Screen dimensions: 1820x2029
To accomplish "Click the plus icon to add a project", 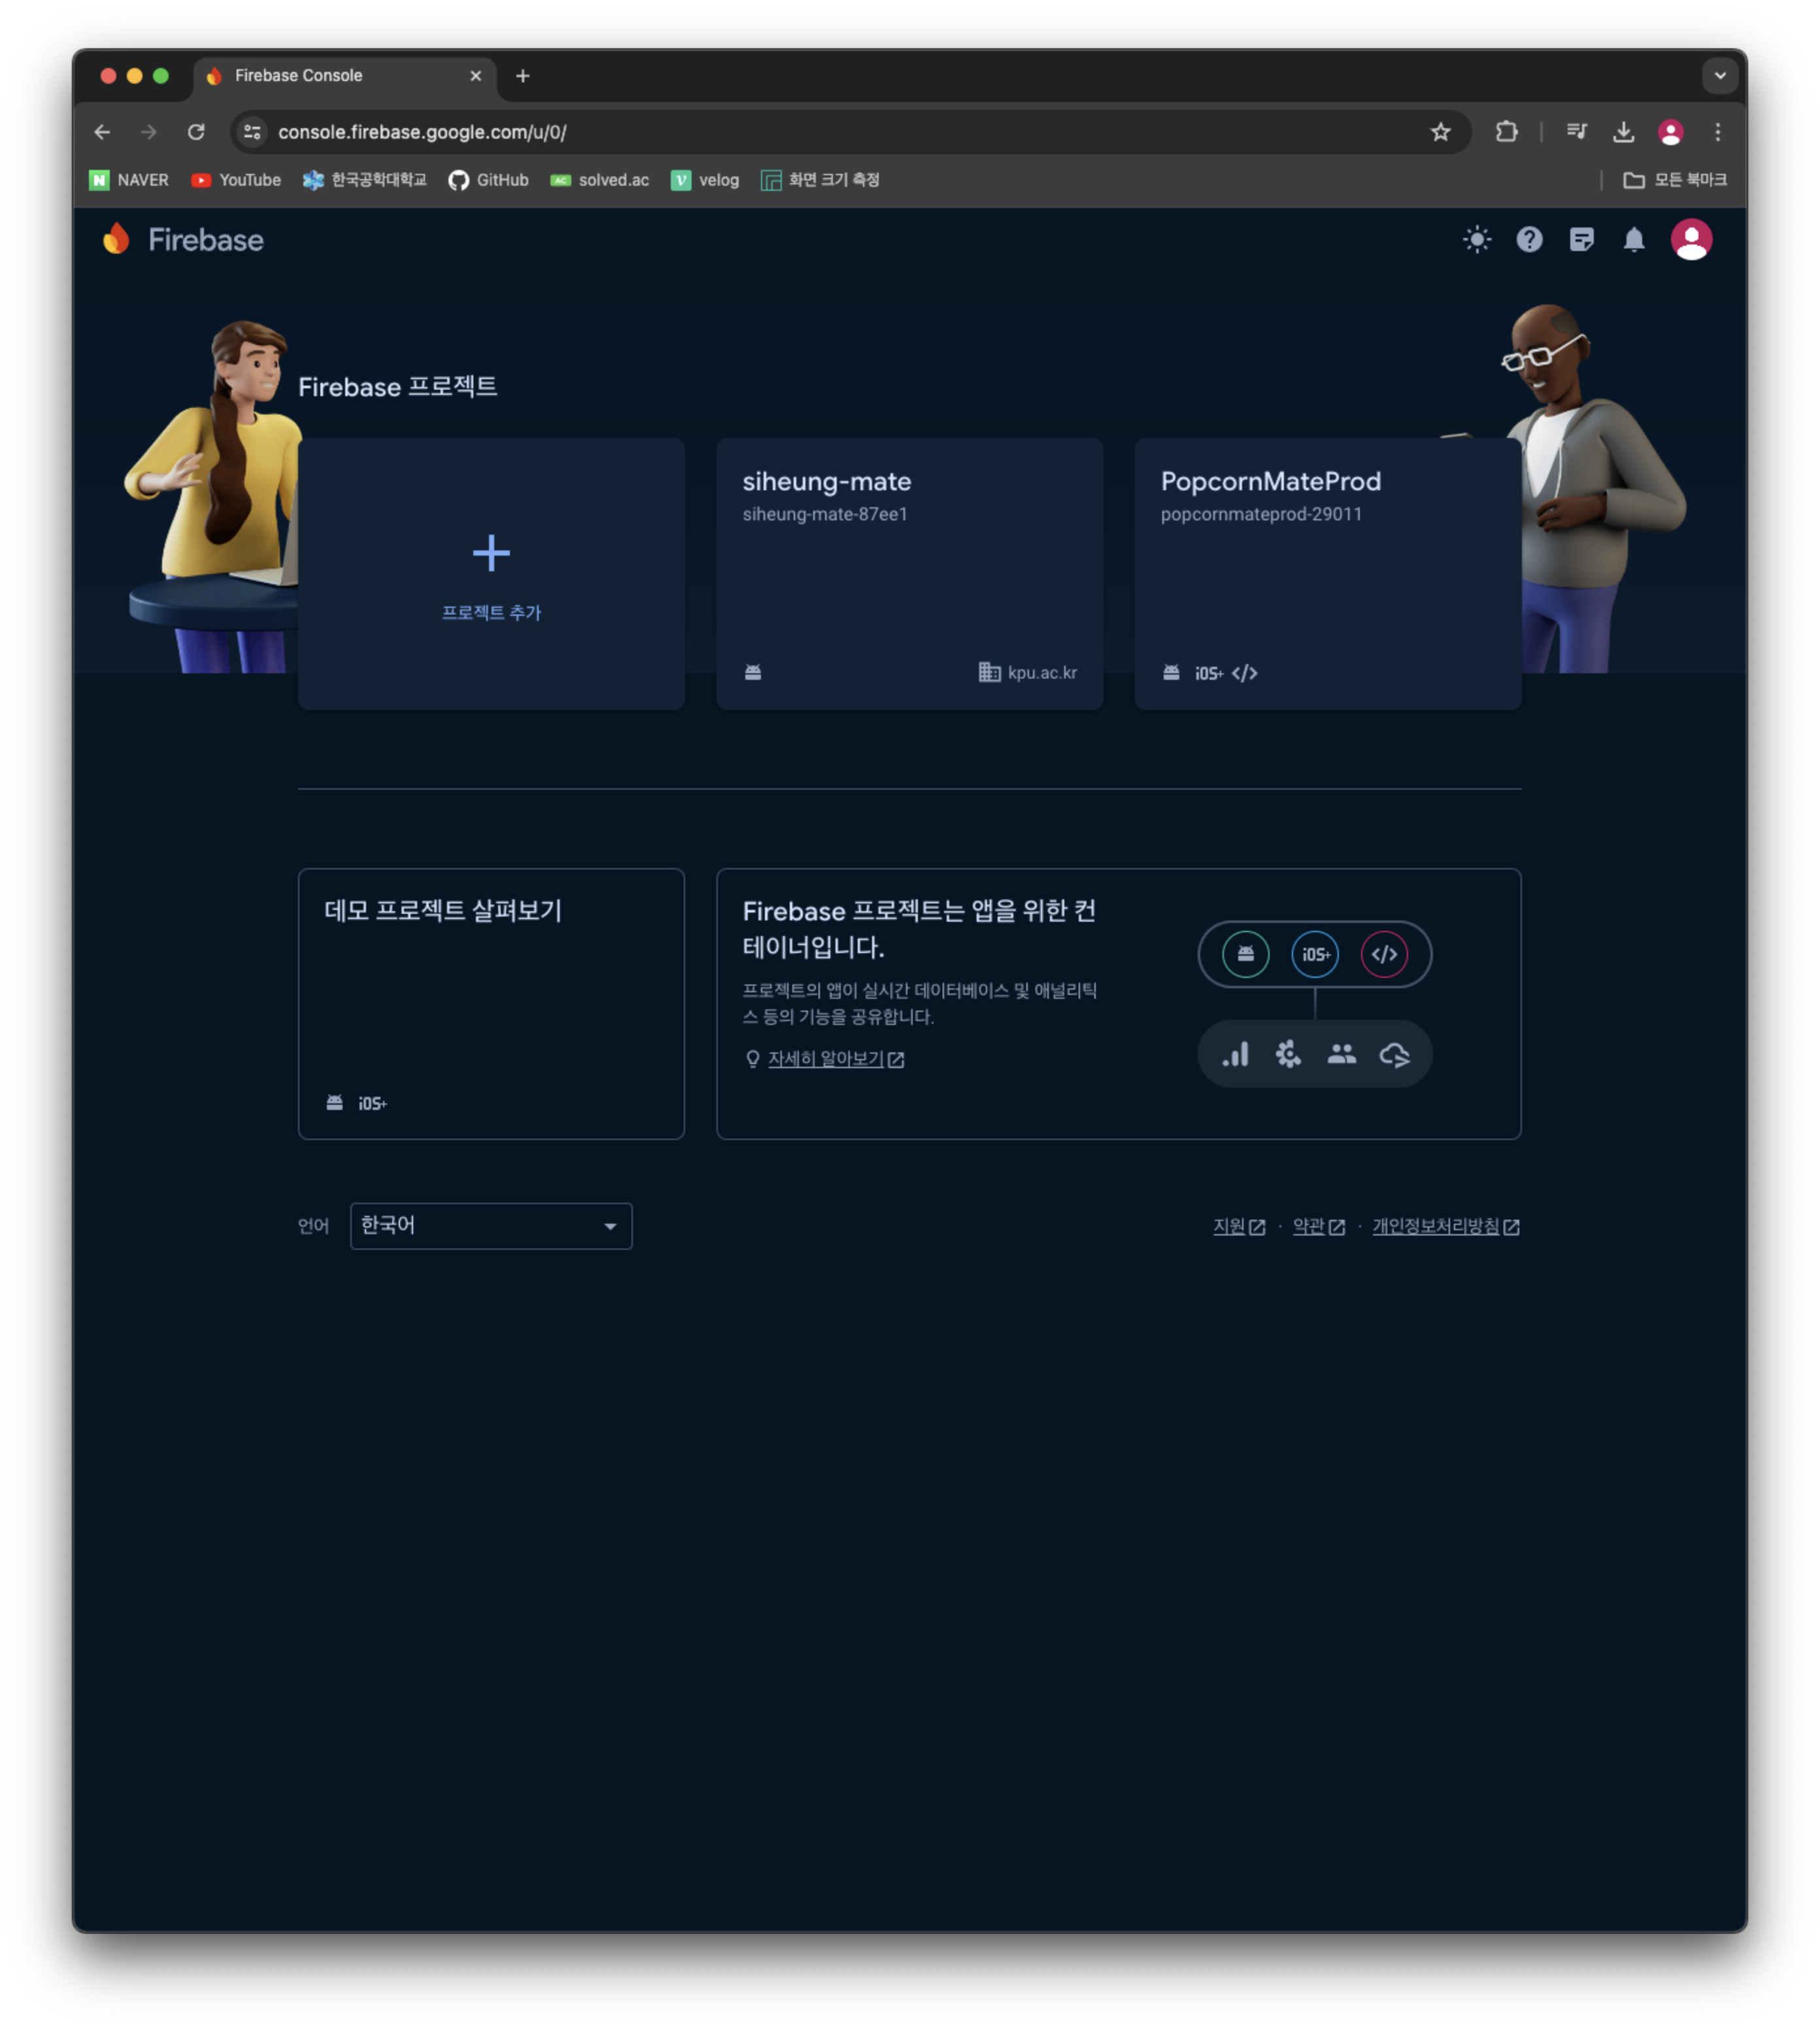I will tap(490, 552).
